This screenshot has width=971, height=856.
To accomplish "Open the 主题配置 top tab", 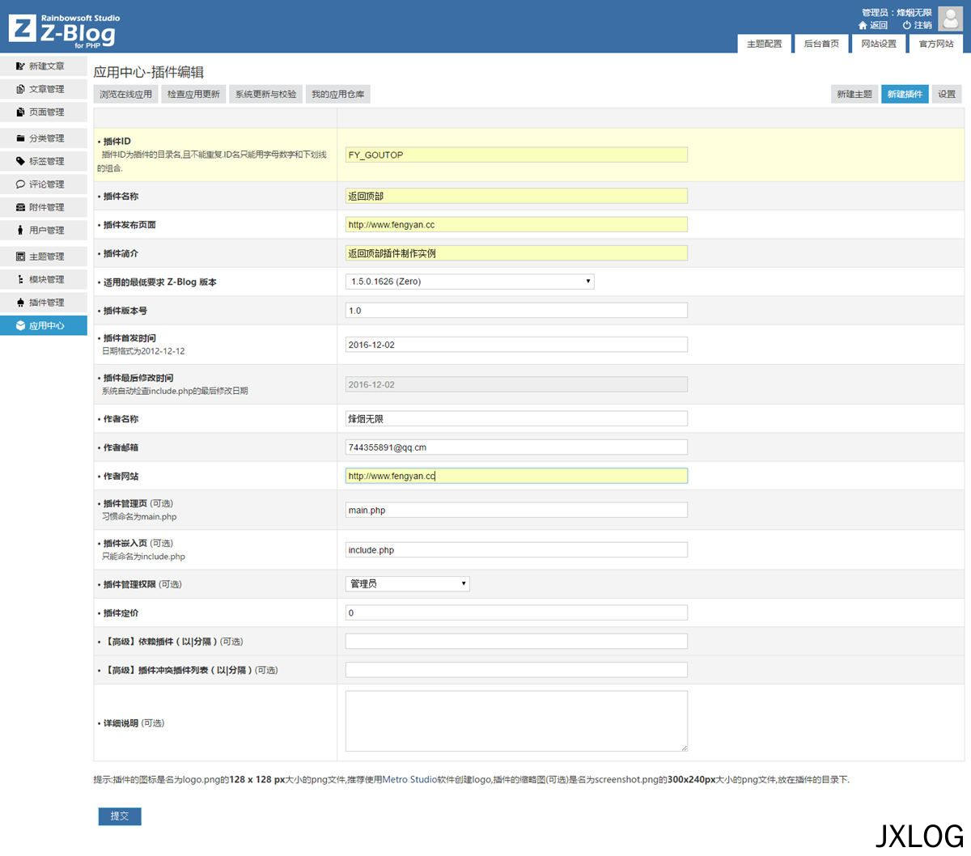I will [x=764, y=44].
